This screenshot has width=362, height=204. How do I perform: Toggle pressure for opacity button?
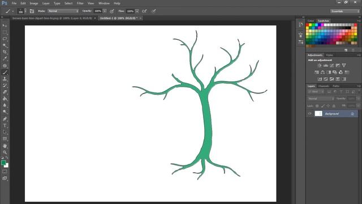click(112, 11)
